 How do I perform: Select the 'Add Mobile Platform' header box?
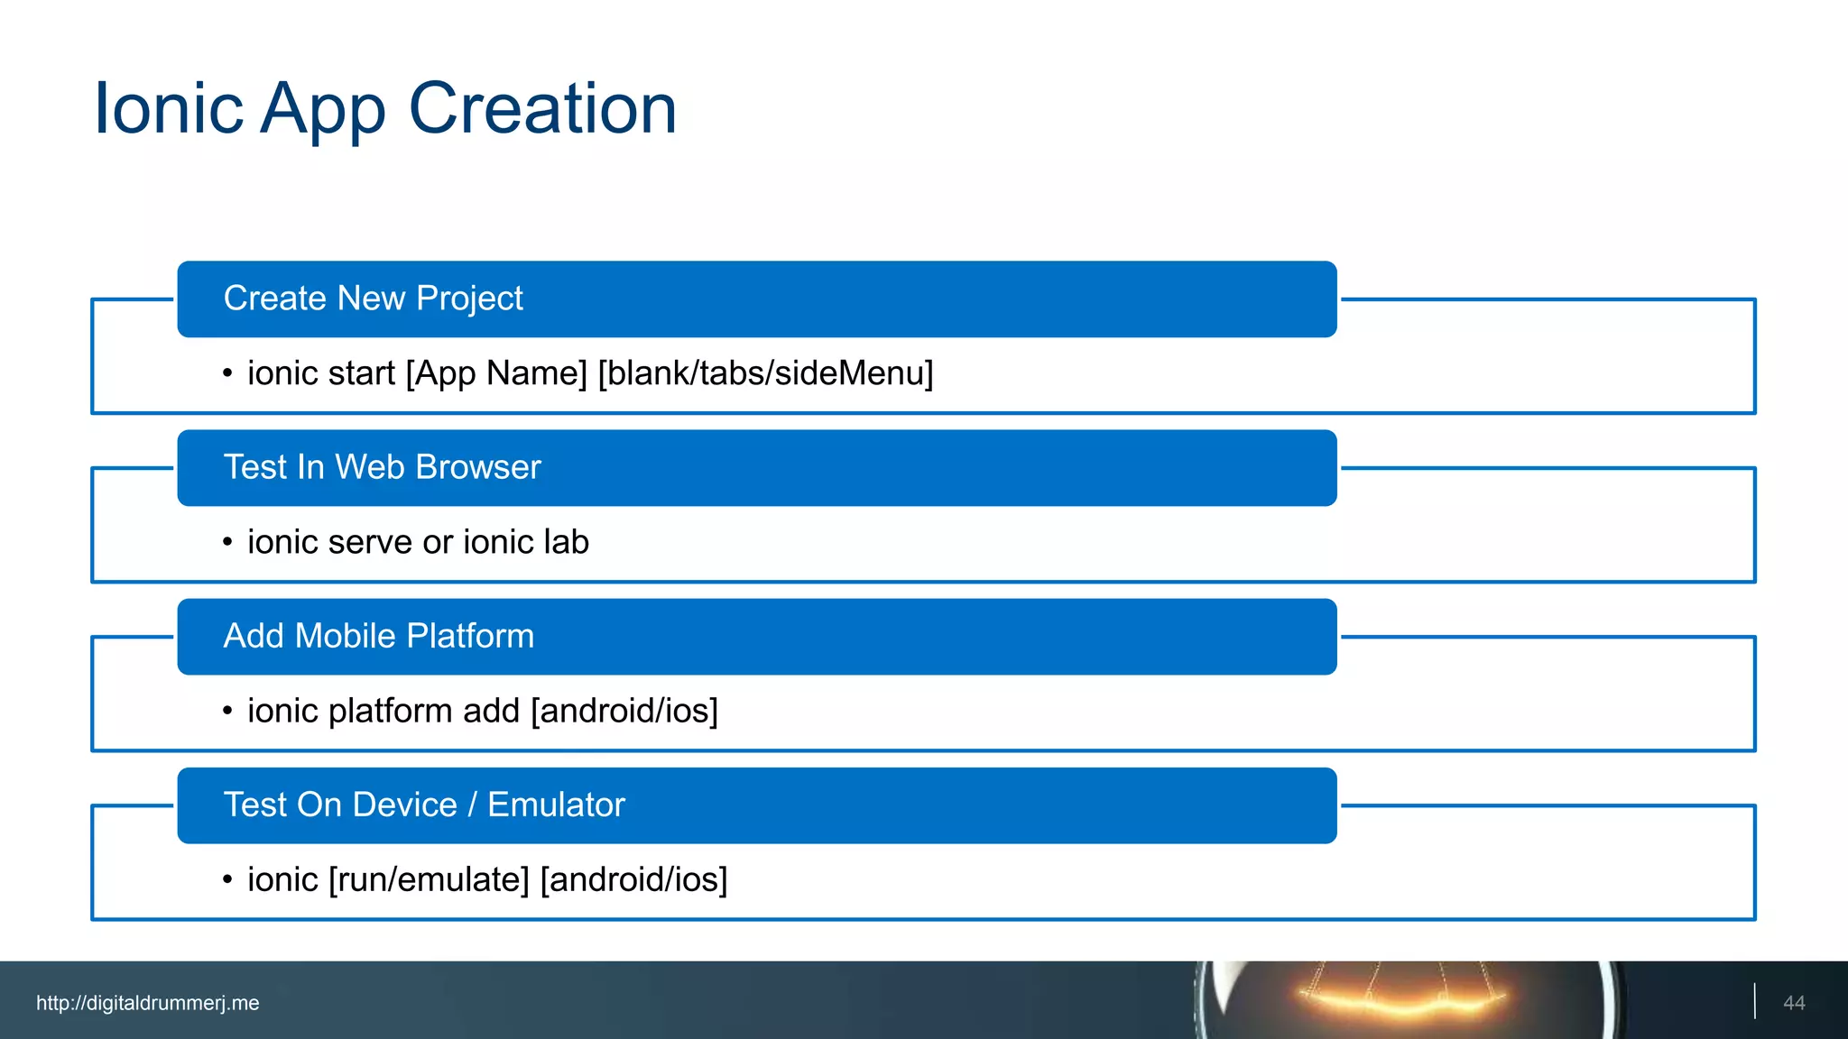(x=757, y=637)
